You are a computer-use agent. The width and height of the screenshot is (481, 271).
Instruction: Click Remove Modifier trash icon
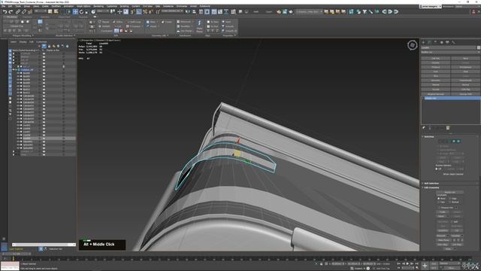(448, 128)
